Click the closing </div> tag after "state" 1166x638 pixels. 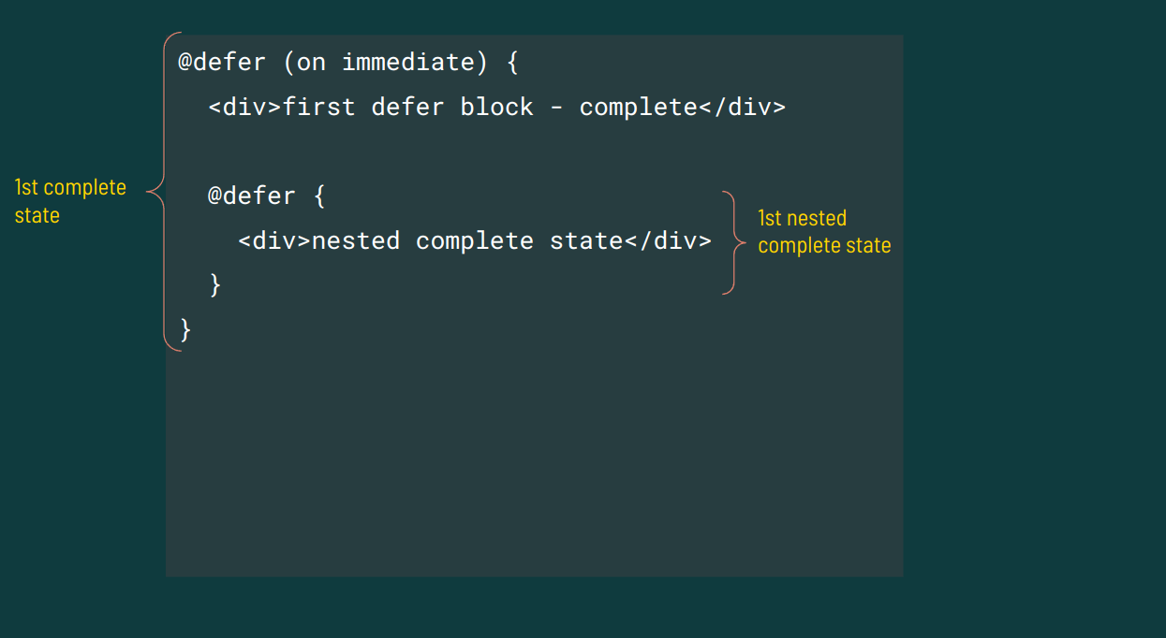click(668, 241)
